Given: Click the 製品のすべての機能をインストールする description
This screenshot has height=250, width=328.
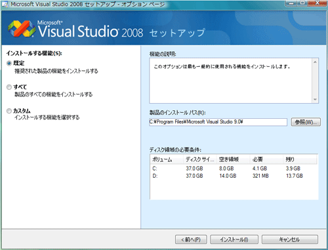Looking at the screenshot, I should tap(53, 94).
